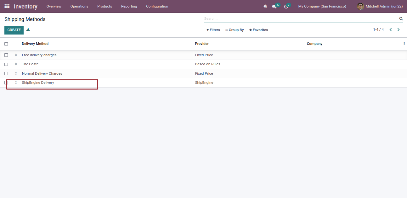Image resolution: width=407 pixels, height=198 pixels.
Task: Open the Operations menu
Action: point(79,6)
